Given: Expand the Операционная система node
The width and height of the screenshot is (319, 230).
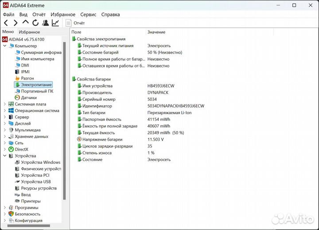Looking at the screenshot, I should (x=5, y=111).
